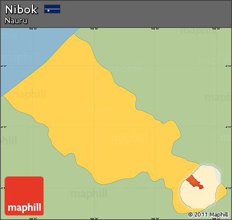The height and width of the screenshot is (220, 232).
Task: Click the red Nibok district in inset
Action: tap(195, 182)
